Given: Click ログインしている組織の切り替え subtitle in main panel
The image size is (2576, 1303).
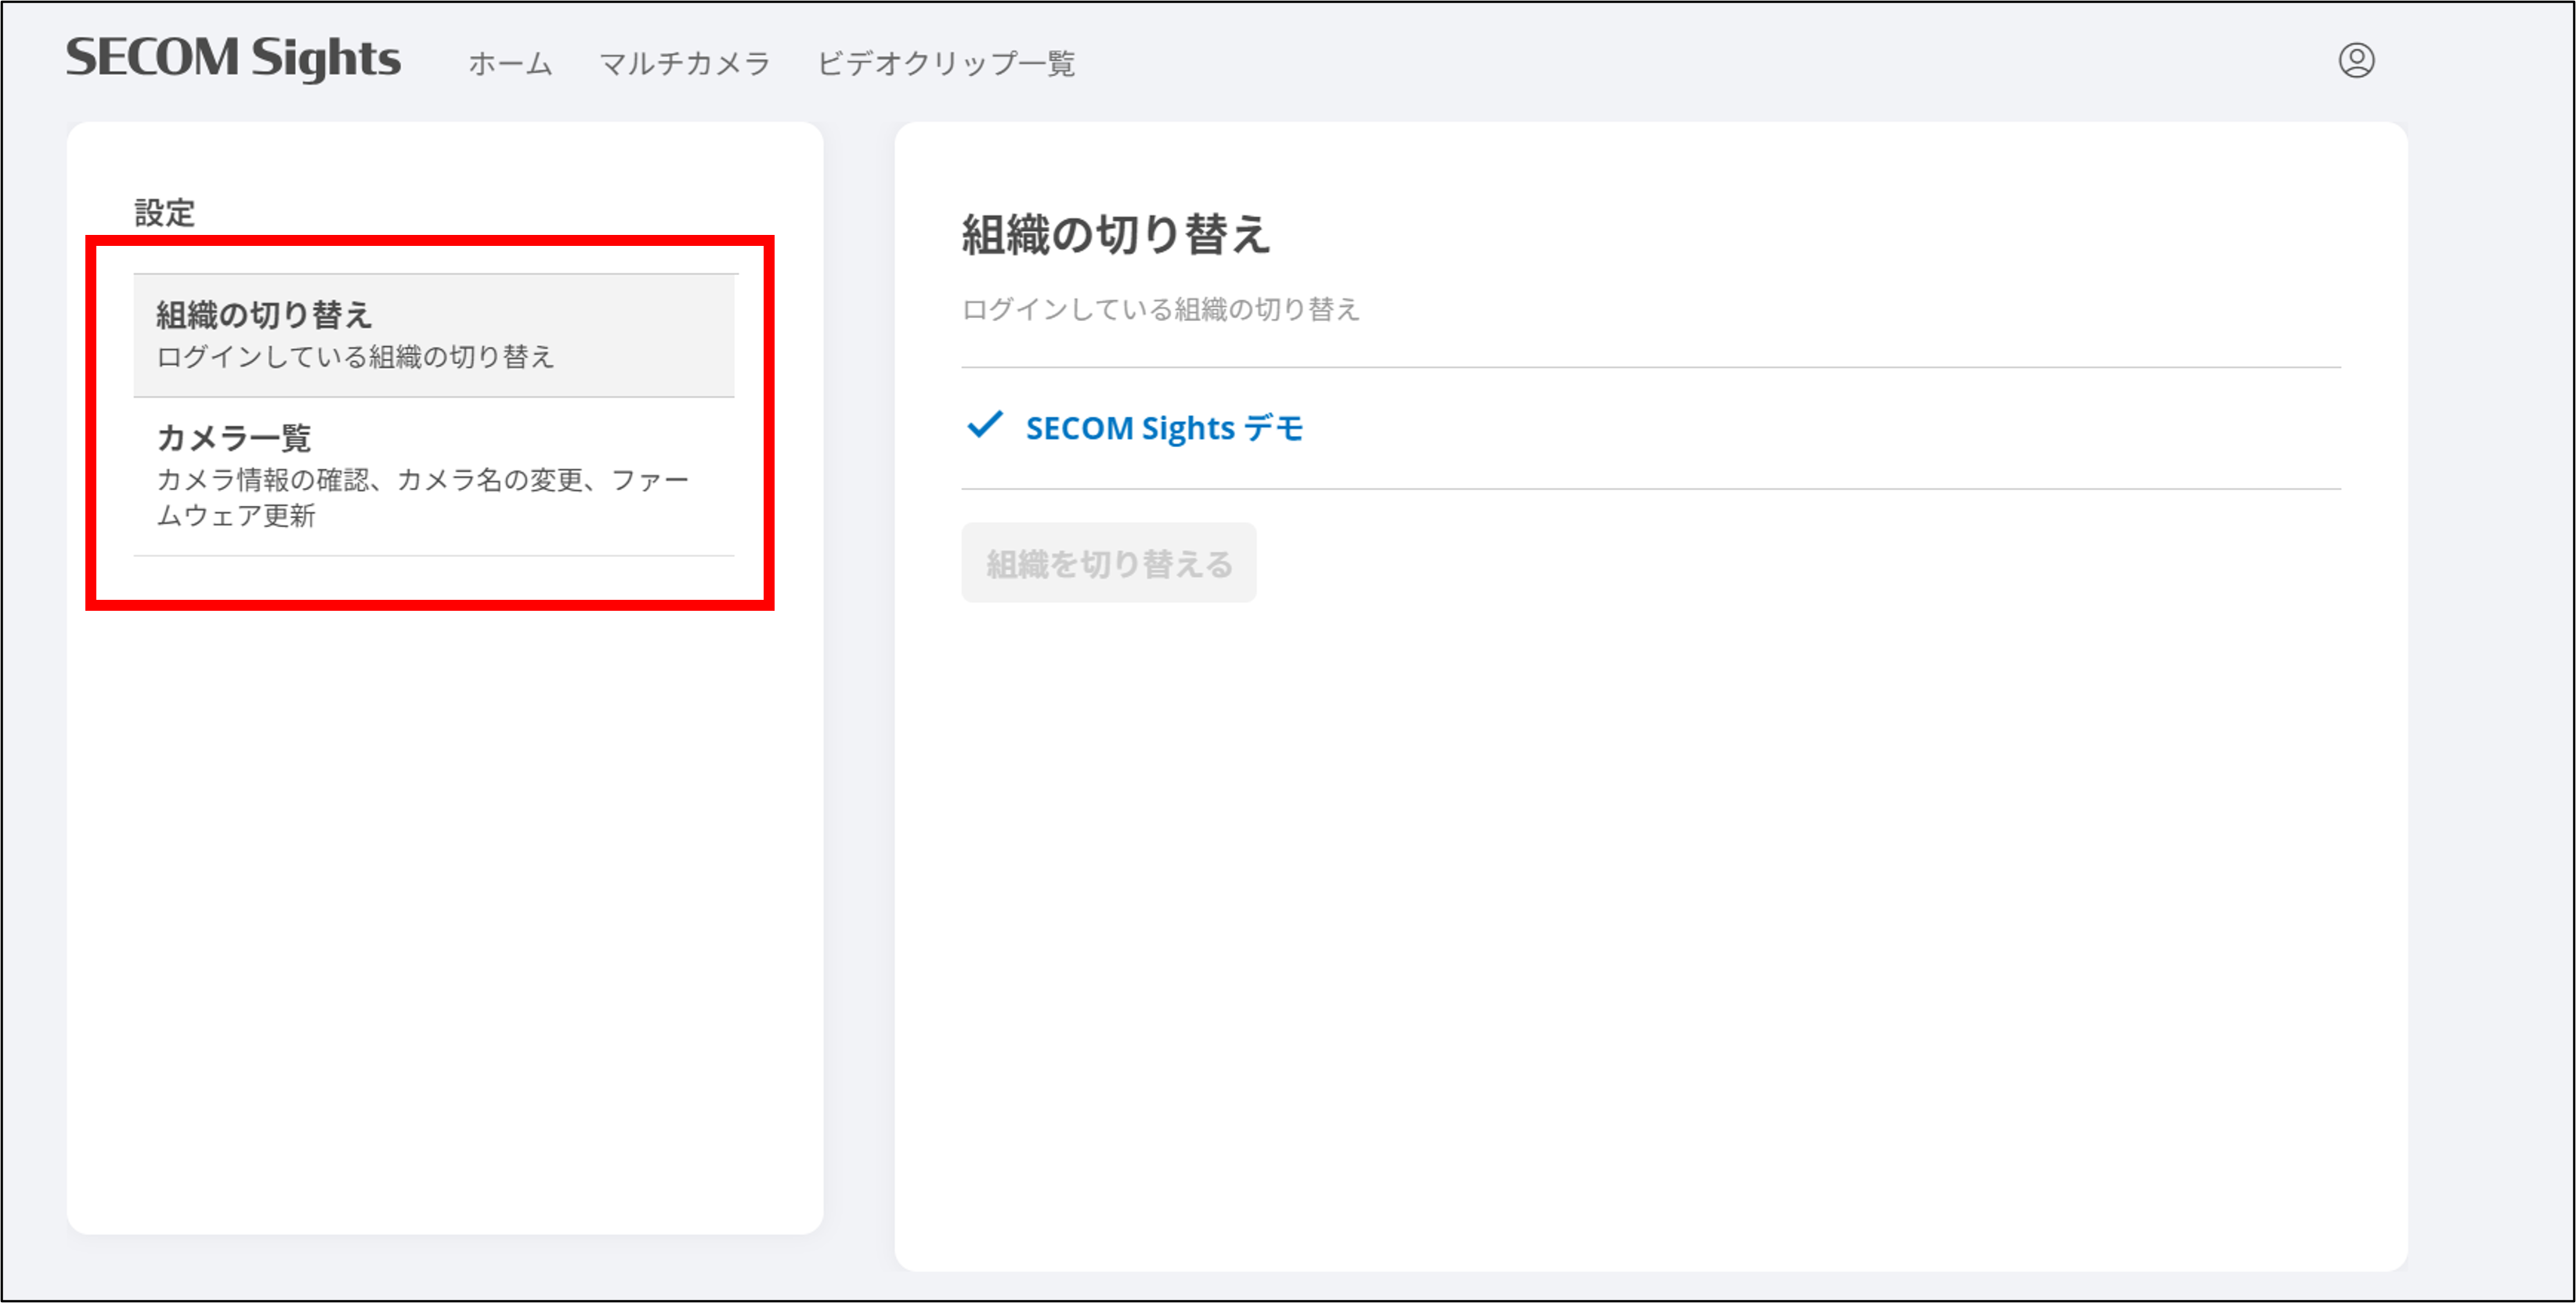Looking at the screenshot, I should pos(1160,310).
